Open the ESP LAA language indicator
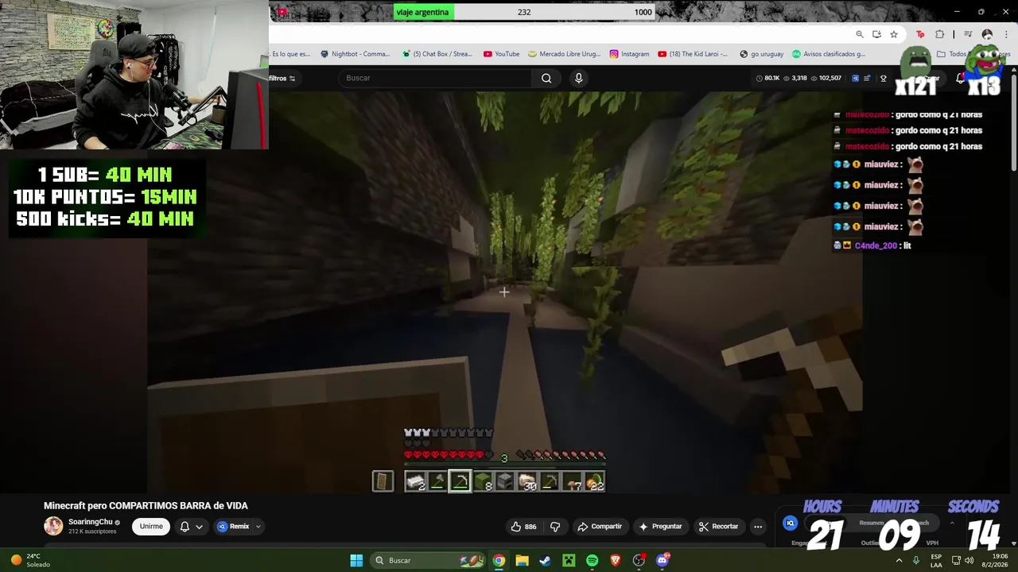Screen dimensions: 1018x572 coord(936,560)
